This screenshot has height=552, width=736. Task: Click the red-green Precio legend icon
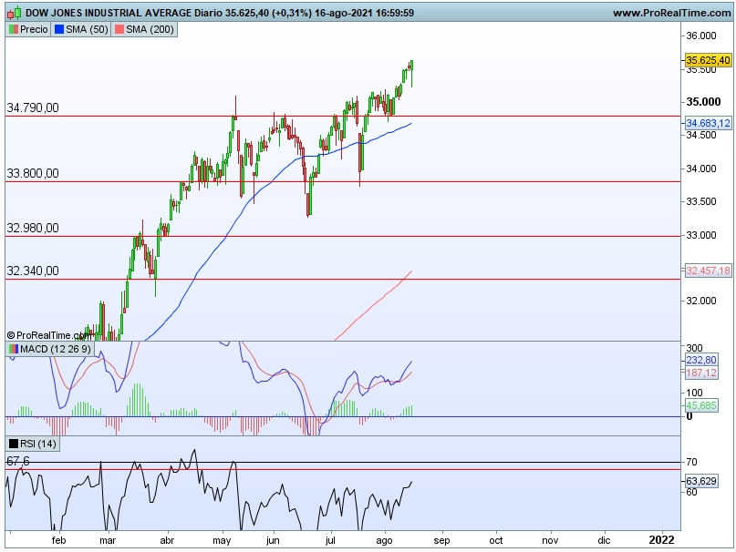coord(14,29)
